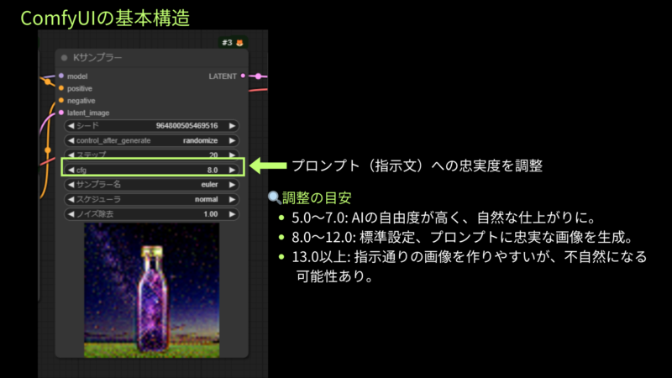Decrease the ステップ value with the left arrow
672x378 pixels.
coord(71,155)
